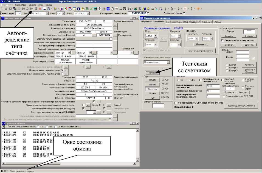Viewport: 262px width, 173px height.
Task: Open the 'Параметры' menu
Action: (21, 5)
